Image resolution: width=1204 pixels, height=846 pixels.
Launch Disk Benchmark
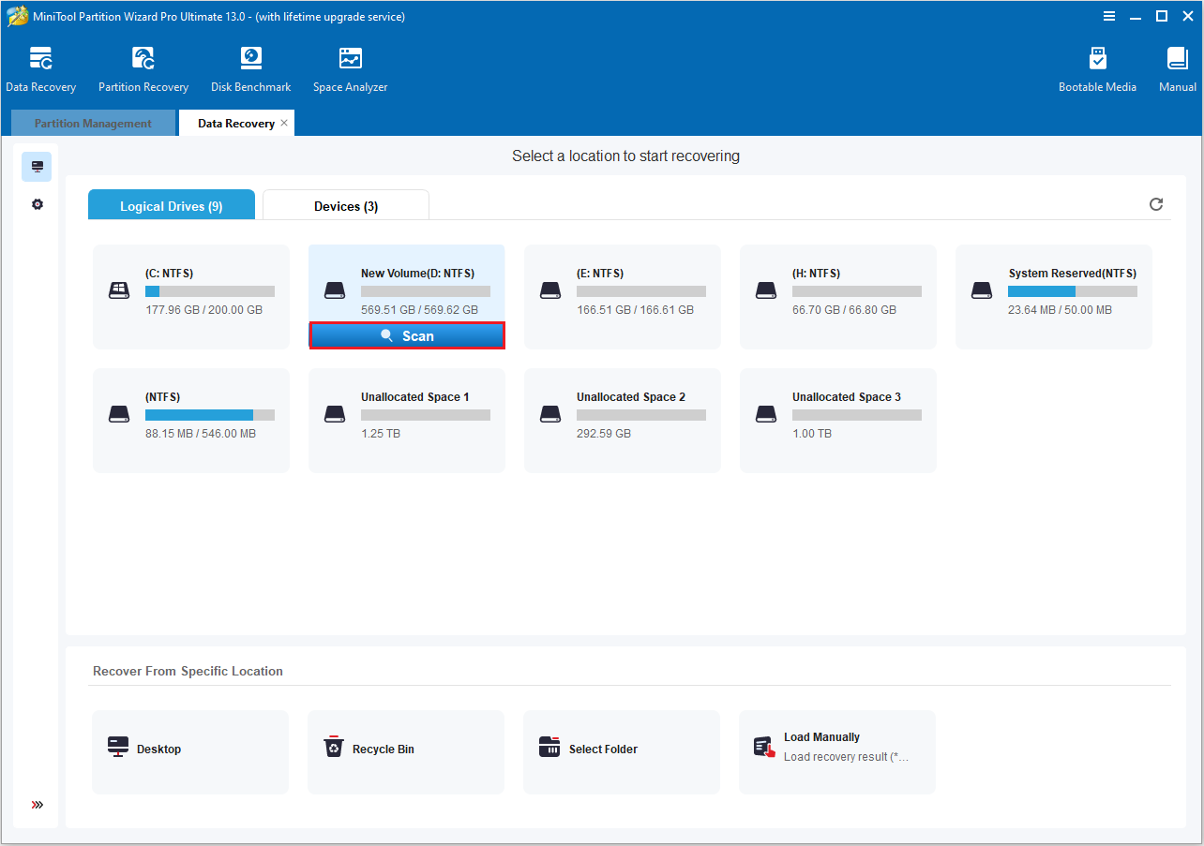tap(250, 66)
